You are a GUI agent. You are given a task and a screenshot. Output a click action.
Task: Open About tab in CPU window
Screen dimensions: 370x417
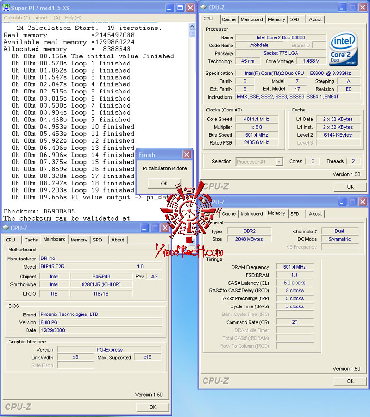pos(315,19)
